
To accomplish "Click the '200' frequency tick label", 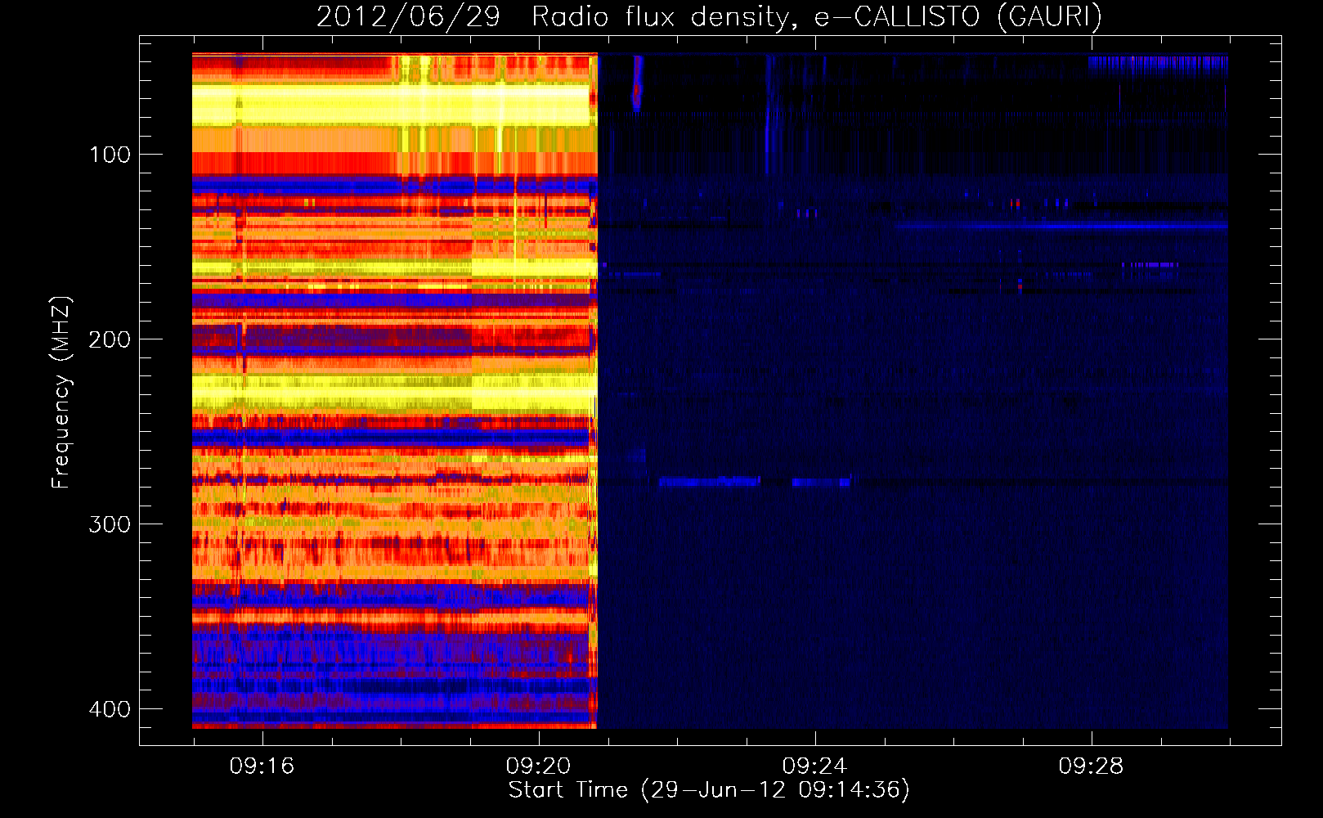I will [x=110, y=339].
